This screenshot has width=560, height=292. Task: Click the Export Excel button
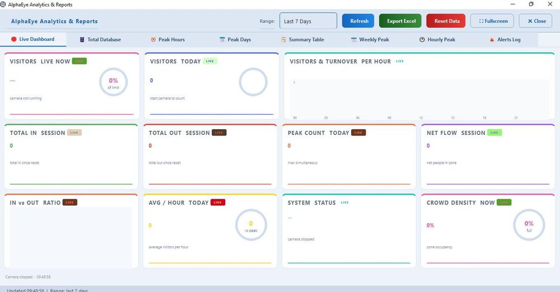point(400,21)
